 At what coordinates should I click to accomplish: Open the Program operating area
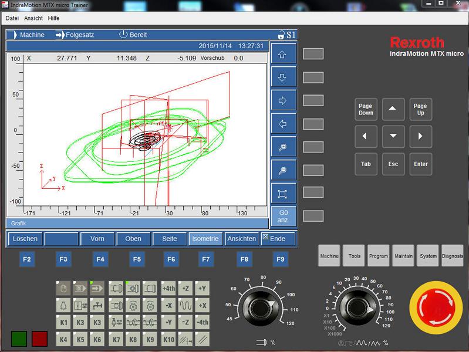tap(379, 256)
